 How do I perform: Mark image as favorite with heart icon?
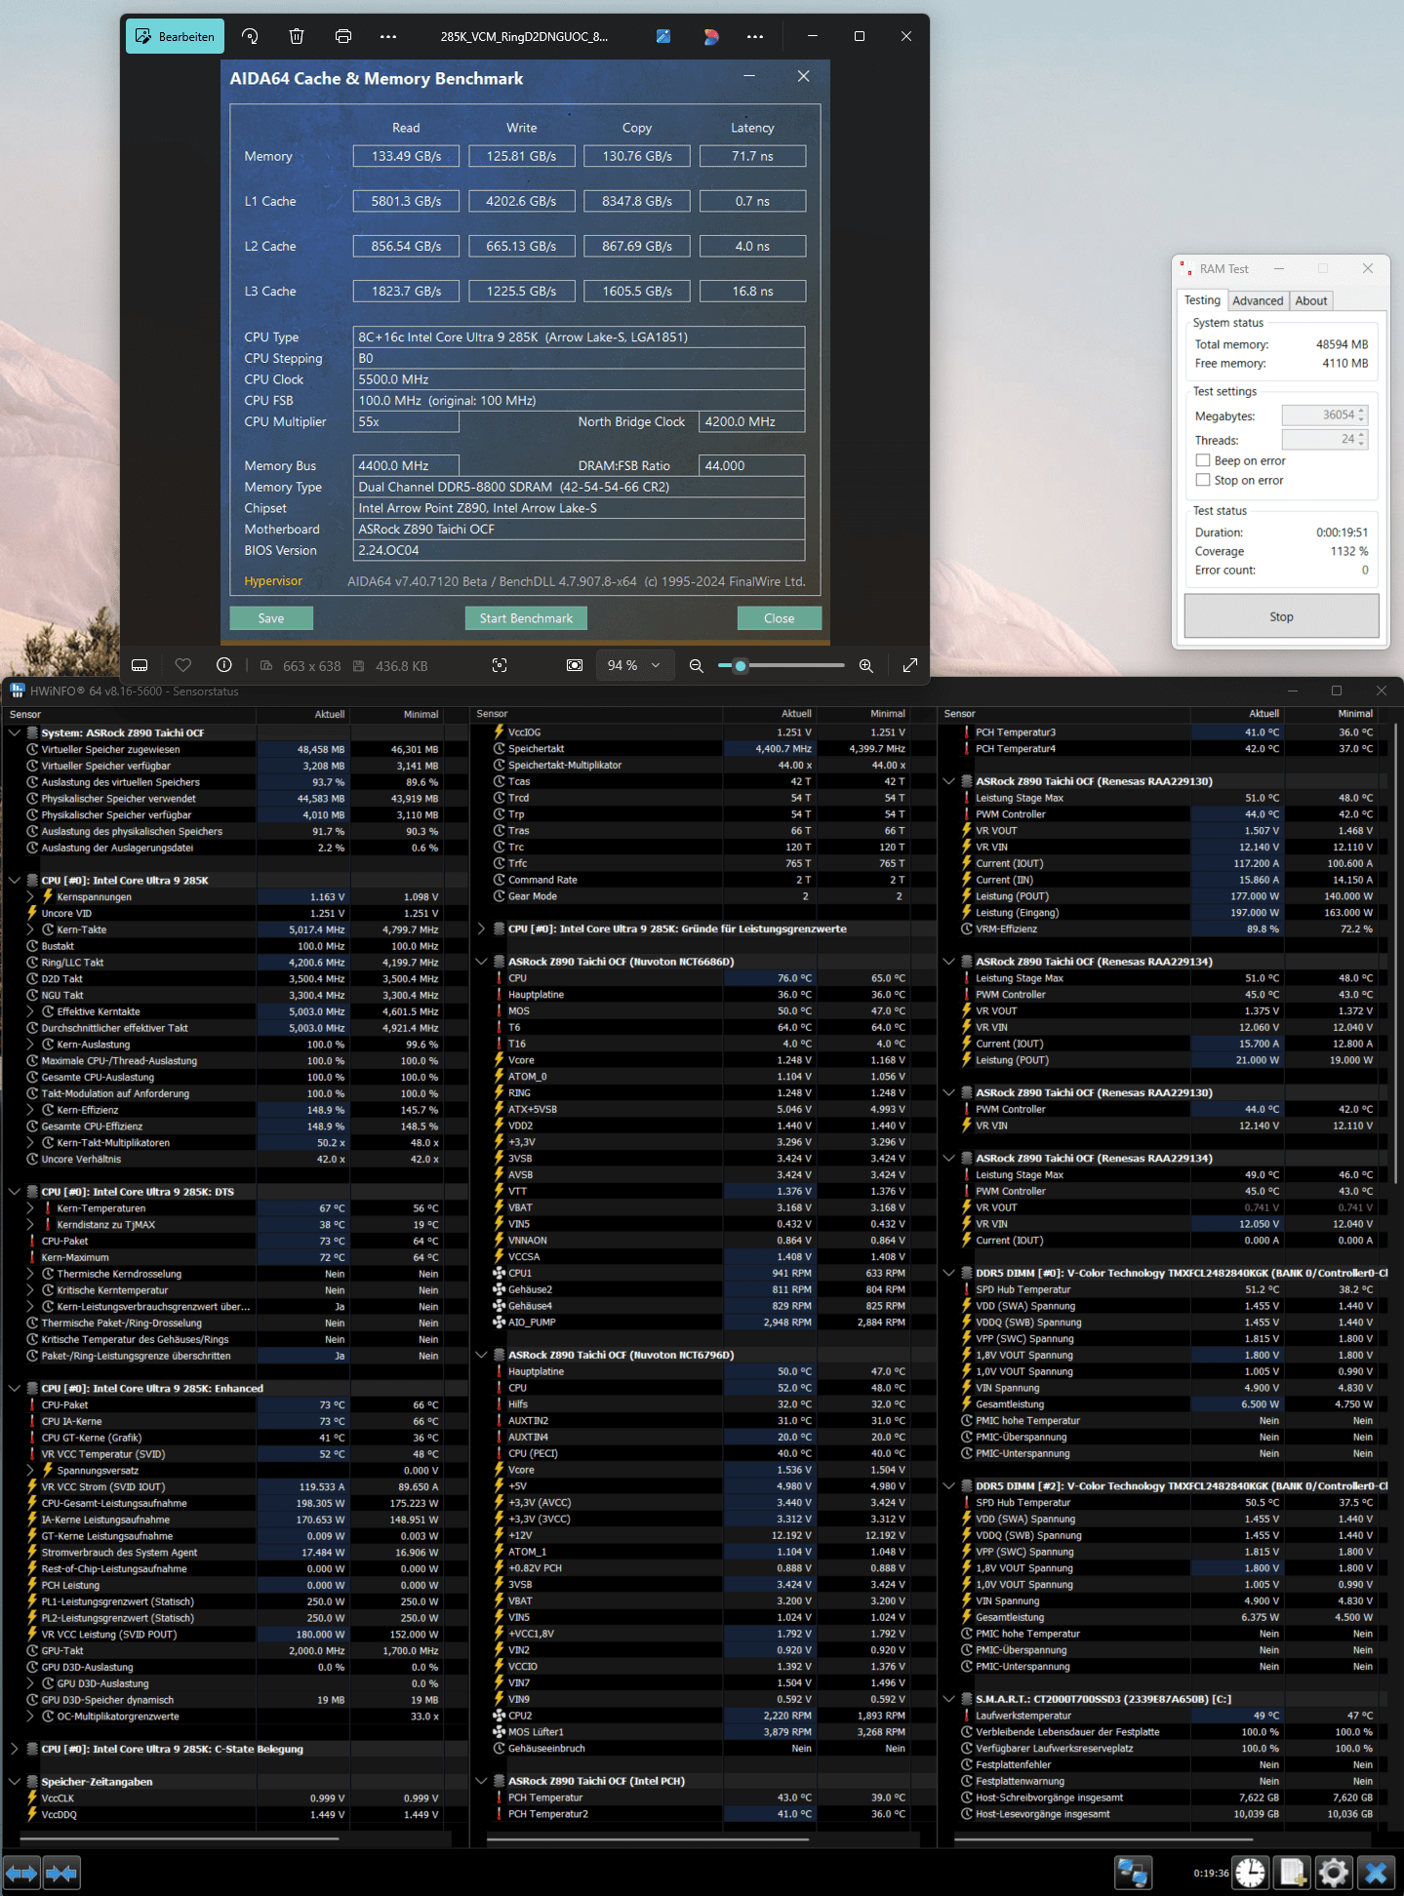(182, 665)
